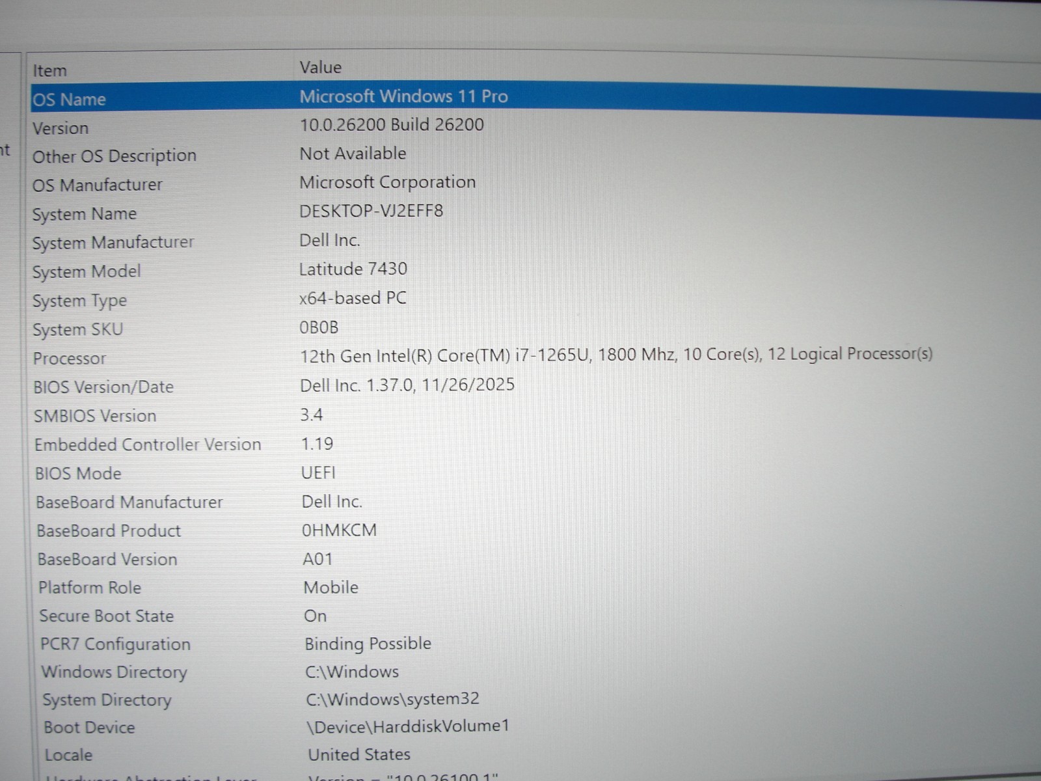Select the Windows Directory row
This screenshot has height=781, width=1041.
point(115,672)
